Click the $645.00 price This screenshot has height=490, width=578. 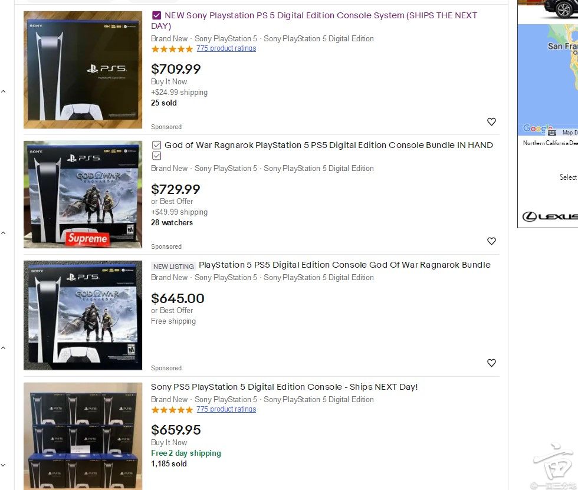pyautogui.click(x=178, y=298)
